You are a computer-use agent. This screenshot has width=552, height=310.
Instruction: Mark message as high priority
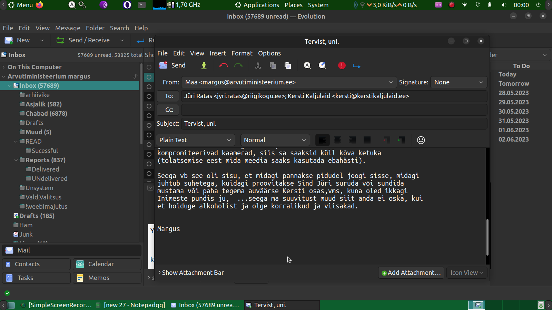click(x=342, y=65)
